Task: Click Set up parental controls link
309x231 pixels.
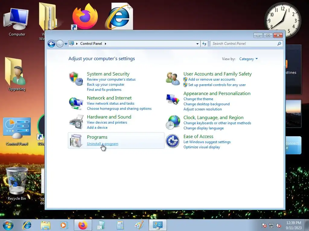Action: coord(217,85)
